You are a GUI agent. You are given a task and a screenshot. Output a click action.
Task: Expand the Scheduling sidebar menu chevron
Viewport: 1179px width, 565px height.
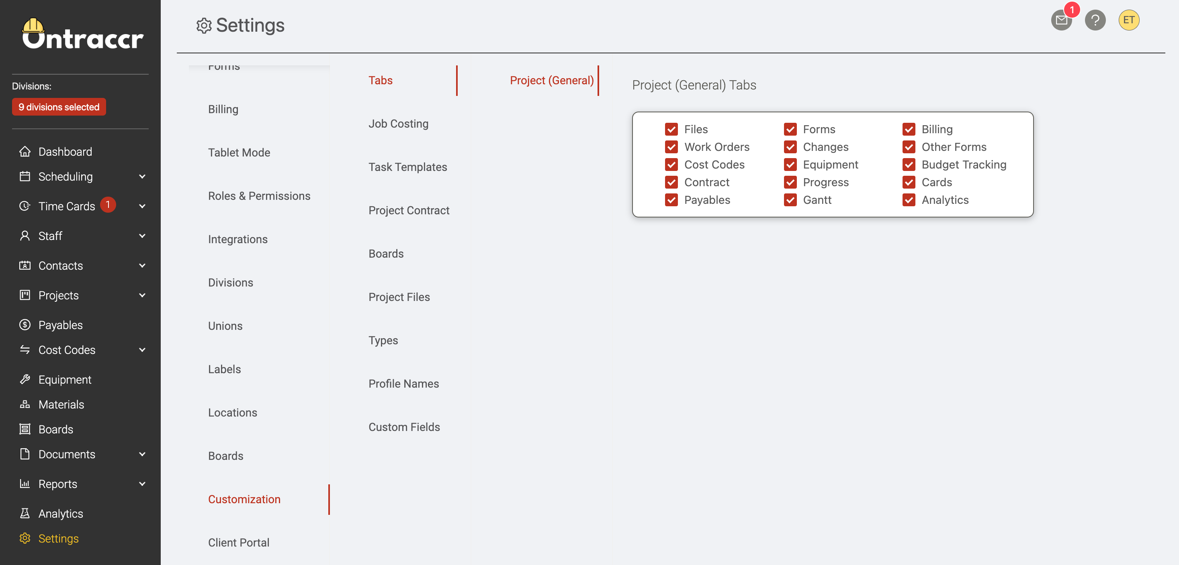click(142, 177)
